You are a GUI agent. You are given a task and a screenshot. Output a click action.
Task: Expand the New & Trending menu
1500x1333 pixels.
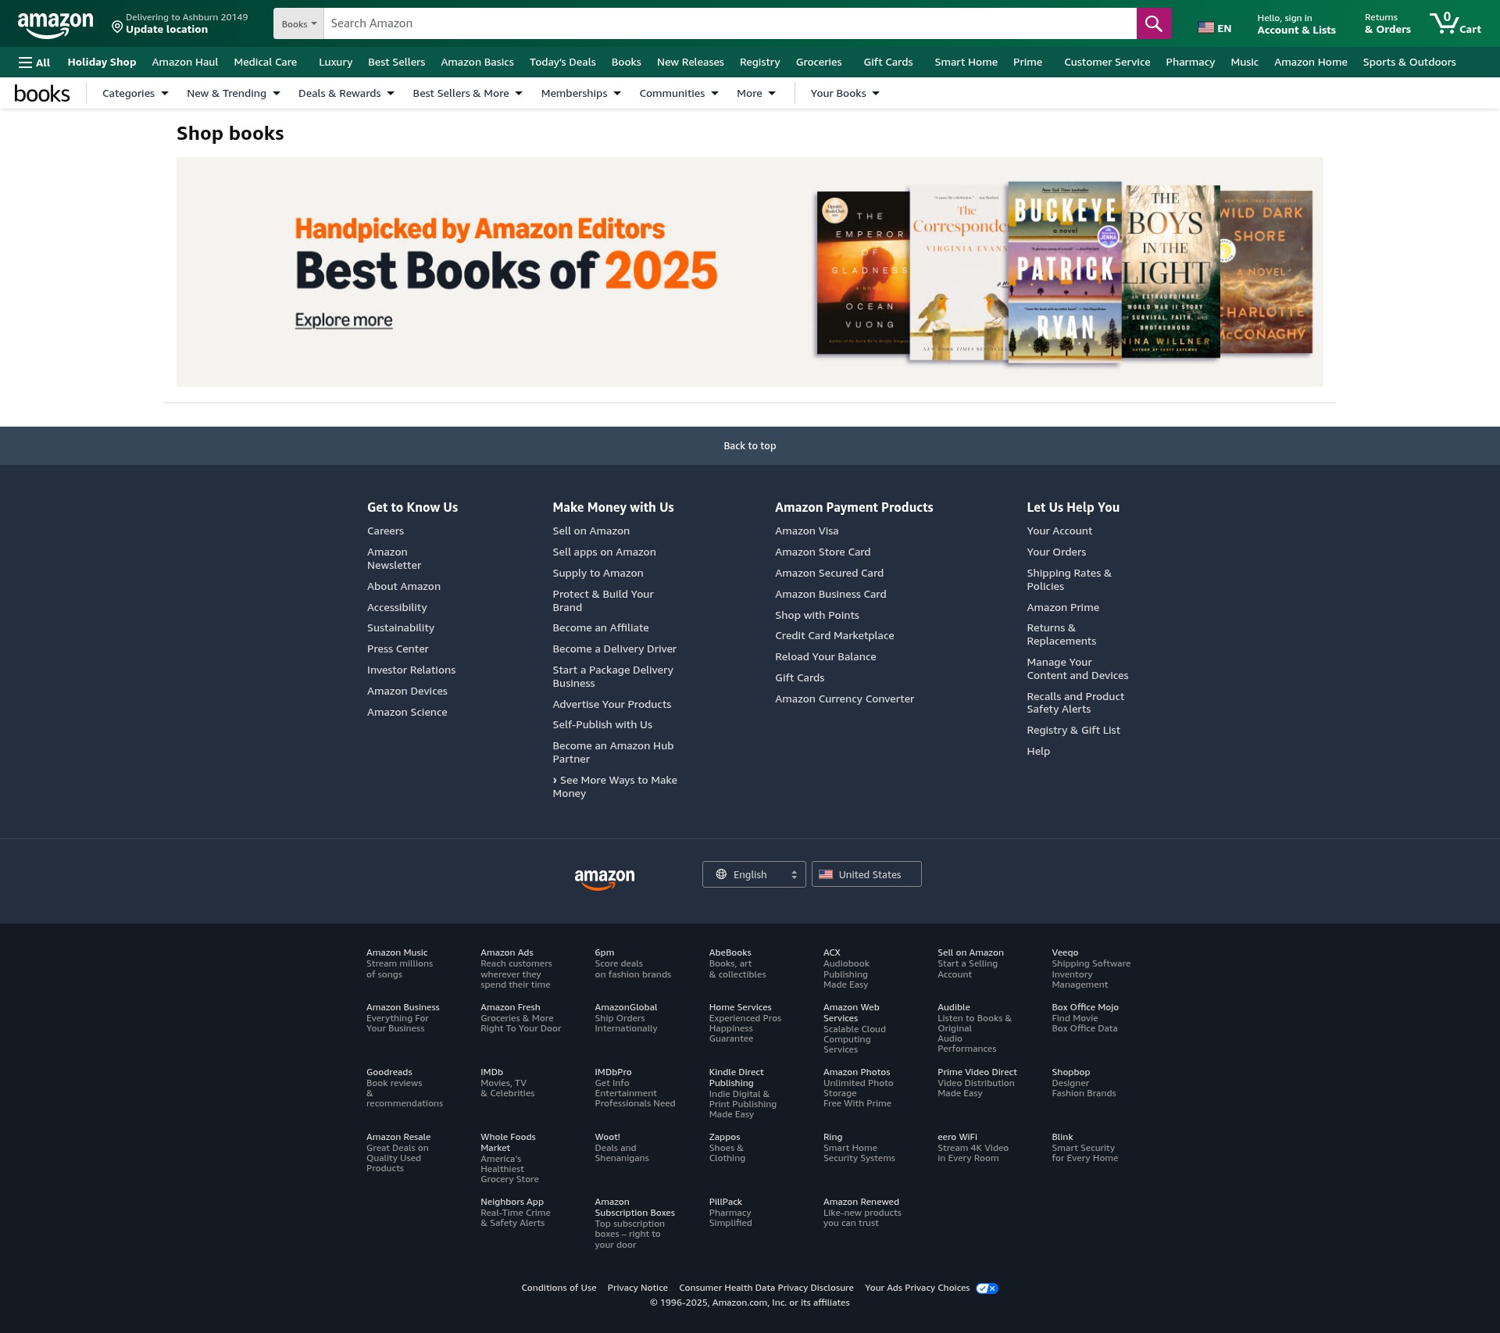(x=233, y=94)
